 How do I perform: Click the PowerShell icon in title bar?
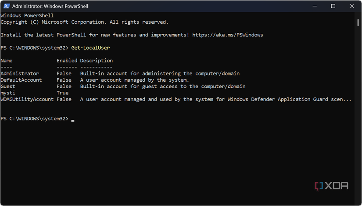[6, 6]
